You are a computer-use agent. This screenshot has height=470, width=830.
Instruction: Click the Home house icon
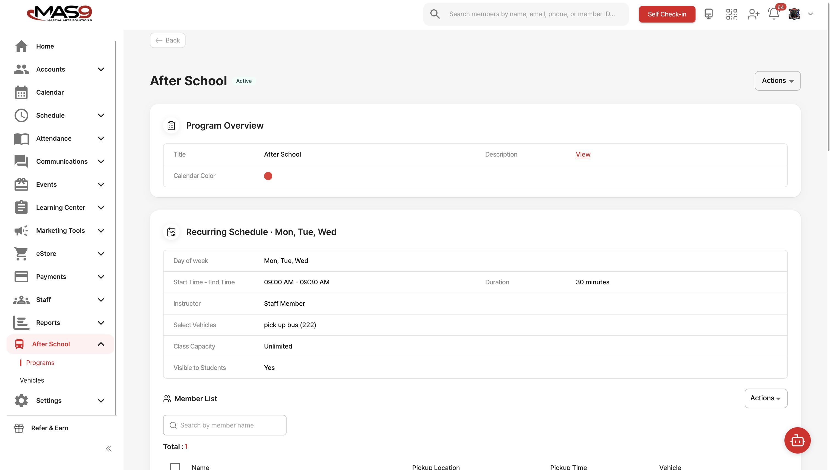(21, 46)
